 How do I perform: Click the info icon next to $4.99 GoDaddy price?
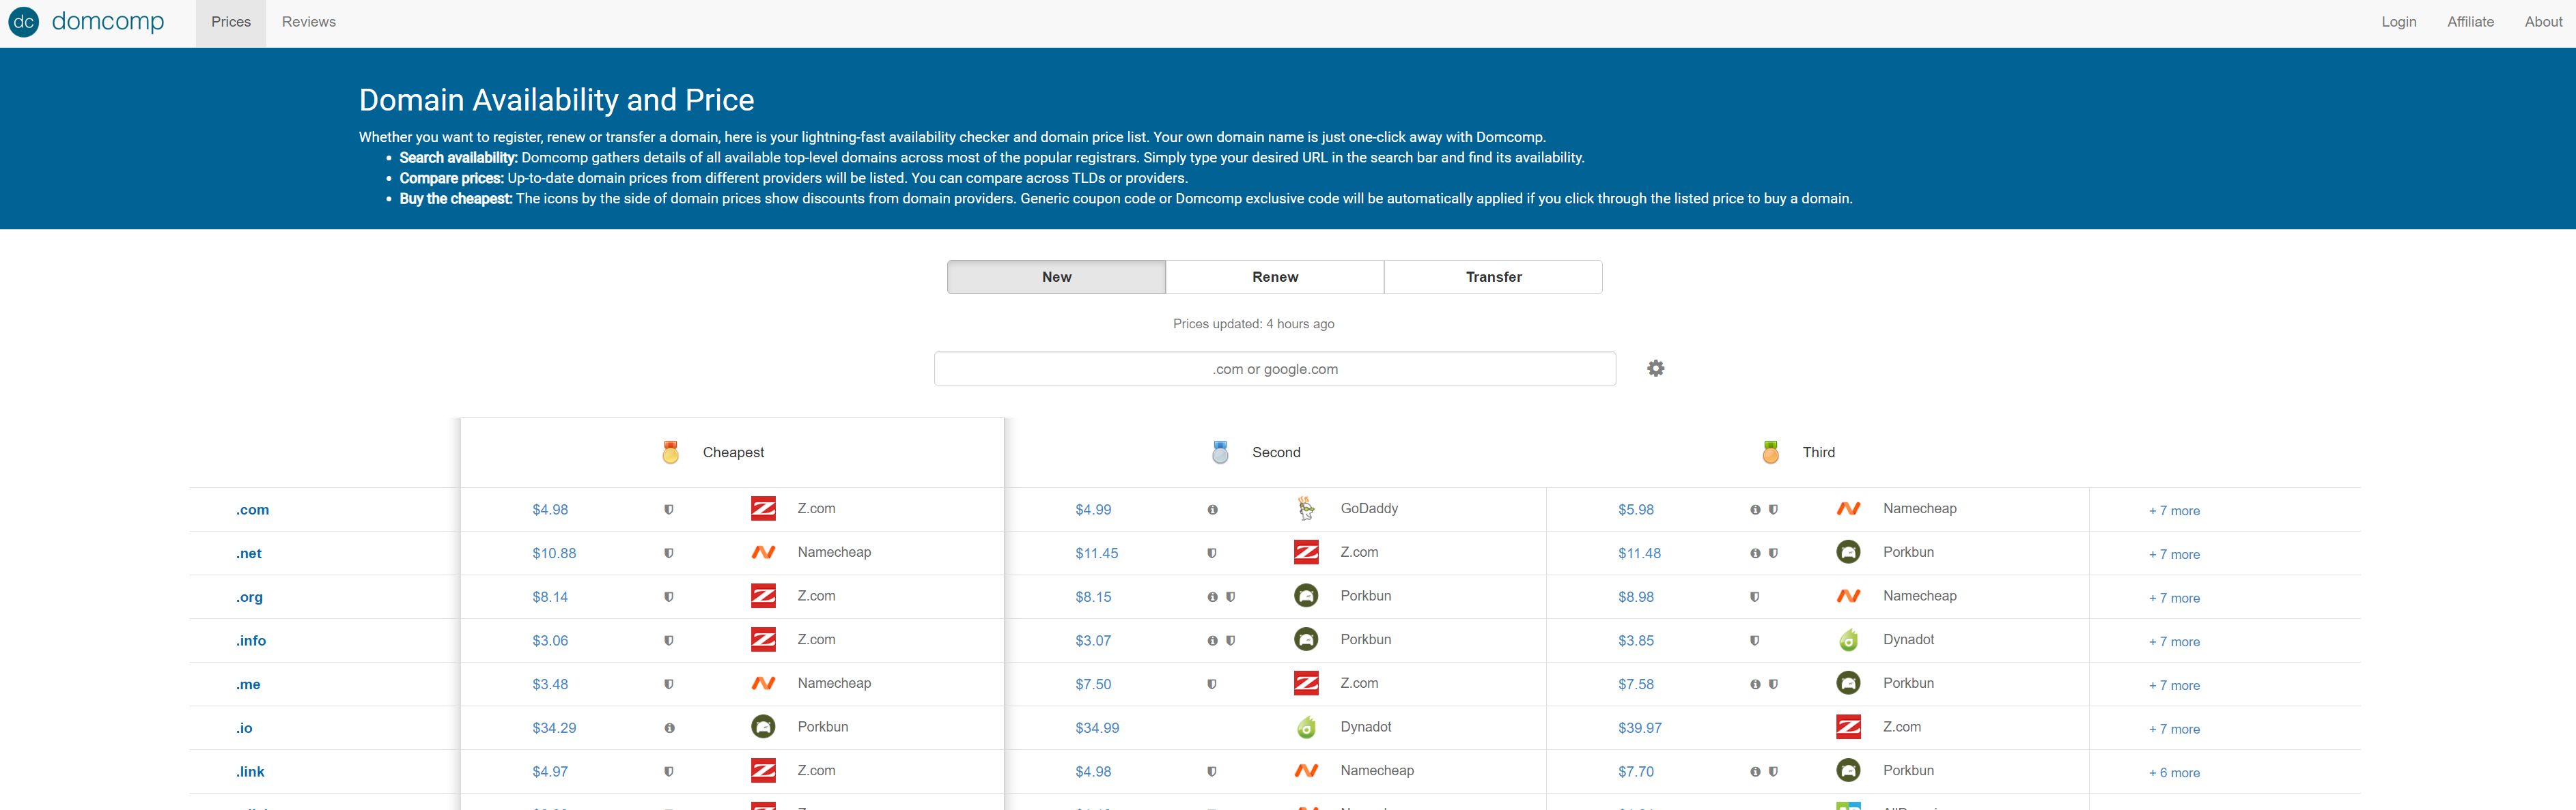pyautogui.click(x=1212, y=509)
